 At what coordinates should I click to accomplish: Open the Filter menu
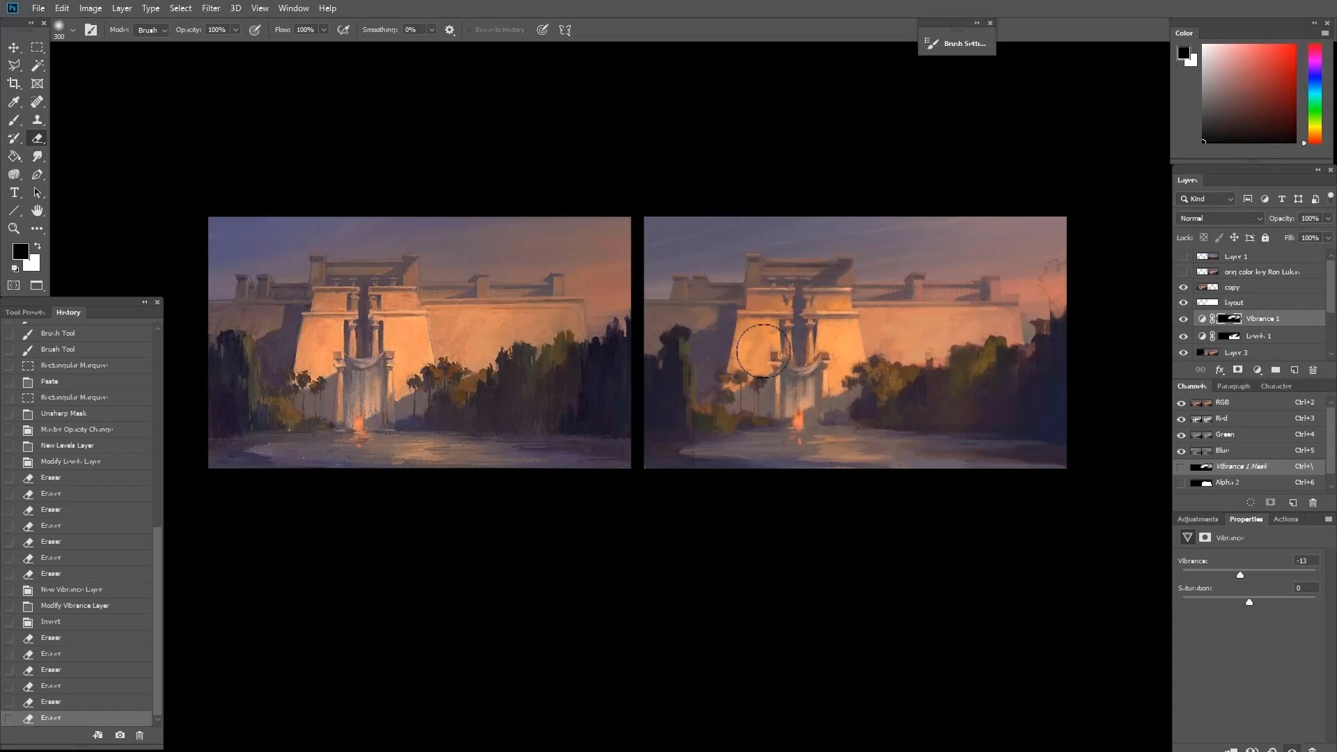[211, 8]
